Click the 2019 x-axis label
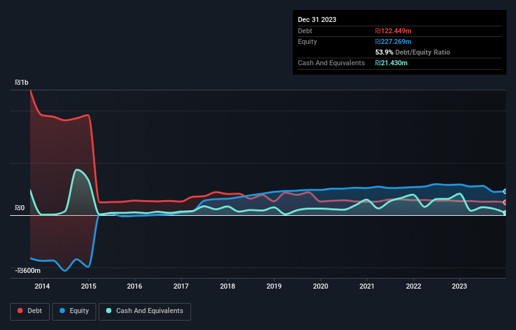 click(274, 286)
